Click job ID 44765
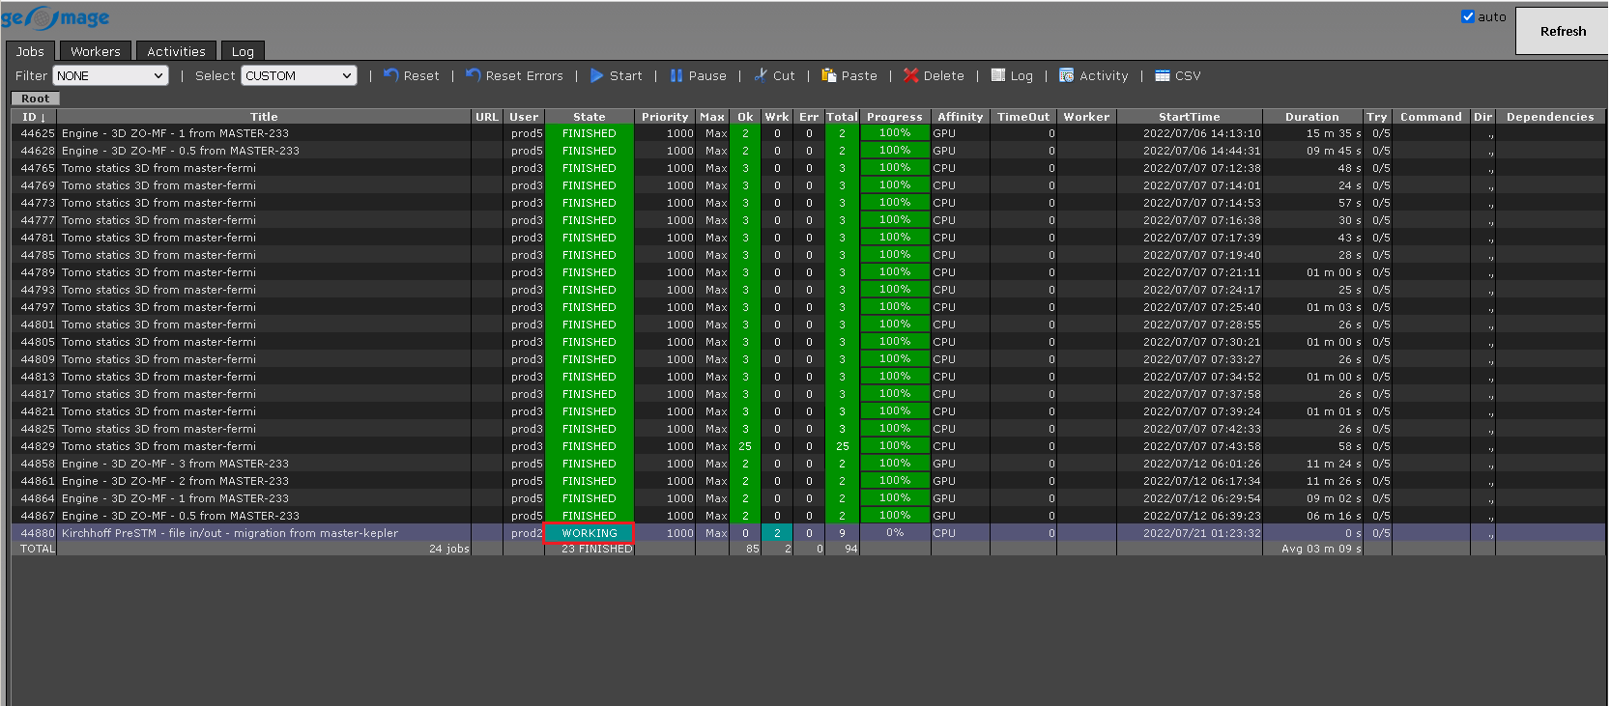 (38, 168)
